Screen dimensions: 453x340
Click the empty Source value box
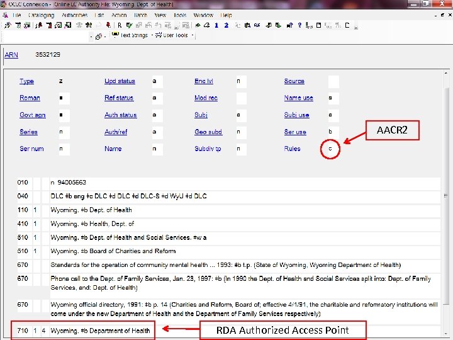click(333, 81)
